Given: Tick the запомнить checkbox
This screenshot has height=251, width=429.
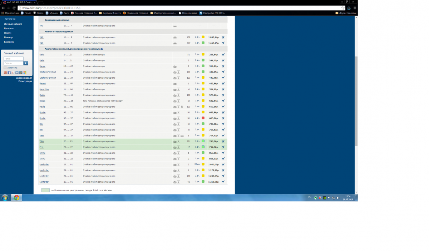Looking at the screenshot, I should click(5, 68).
